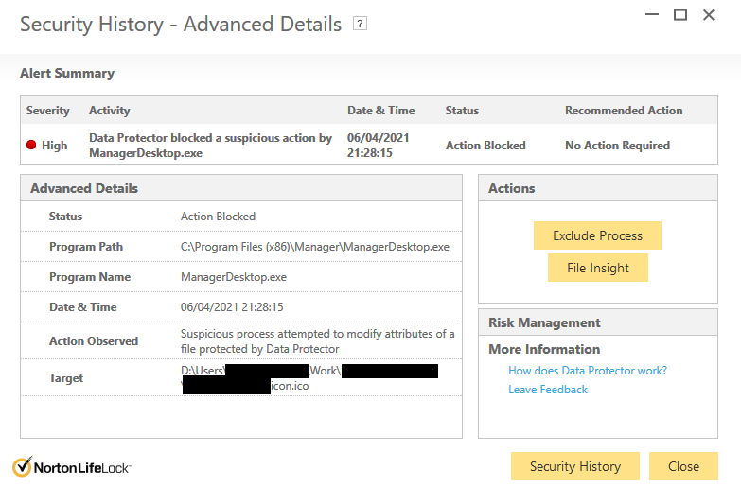
Task: Click the 'No Action Required' cell
Action: pyautogui.click(x=617, y=145)
